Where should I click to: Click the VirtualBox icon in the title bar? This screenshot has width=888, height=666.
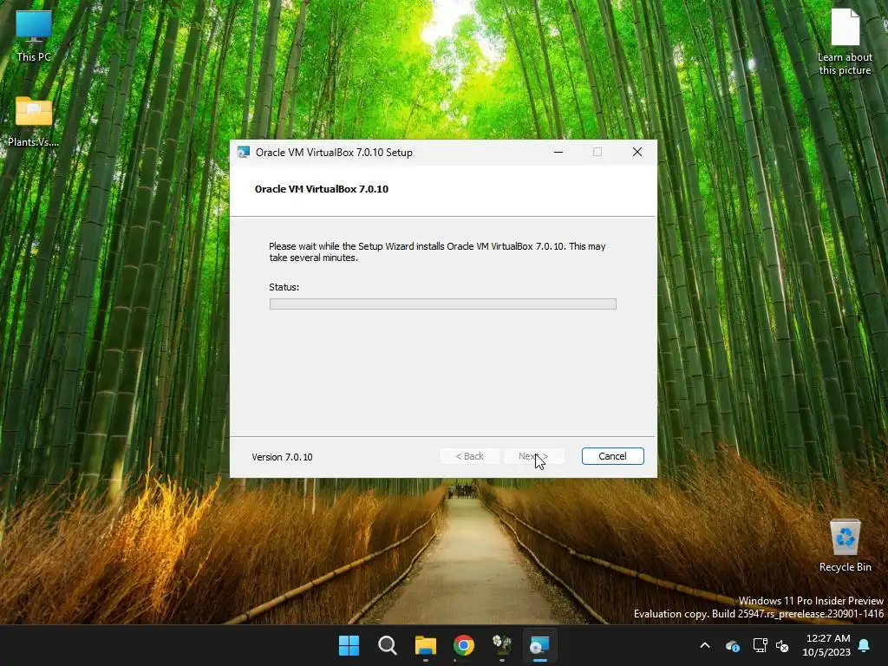[244, 153]
